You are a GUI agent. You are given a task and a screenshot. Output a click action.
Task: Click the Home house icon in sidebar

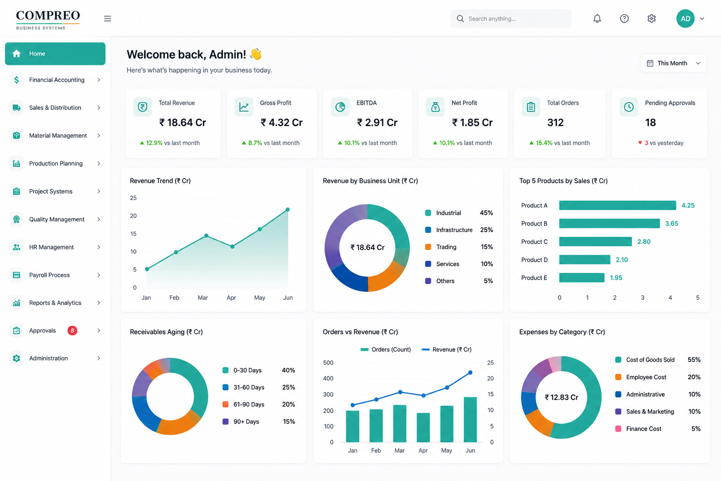click(16, 54)
